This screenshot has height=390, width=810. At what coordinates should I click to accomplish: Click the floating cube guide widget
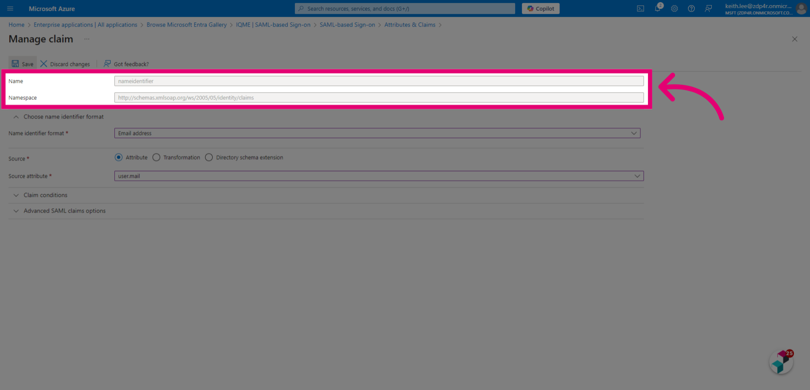point(782,362)
